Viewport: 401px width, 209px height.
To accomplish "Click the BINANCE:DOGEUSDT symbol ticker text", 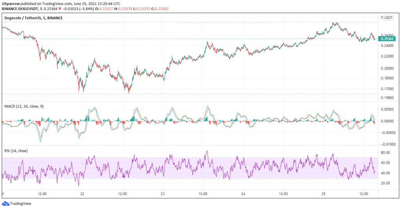I will (x=20, y=8).
